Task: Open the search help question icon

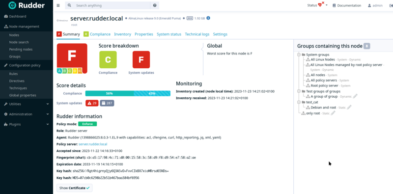Action: [155, 5]
